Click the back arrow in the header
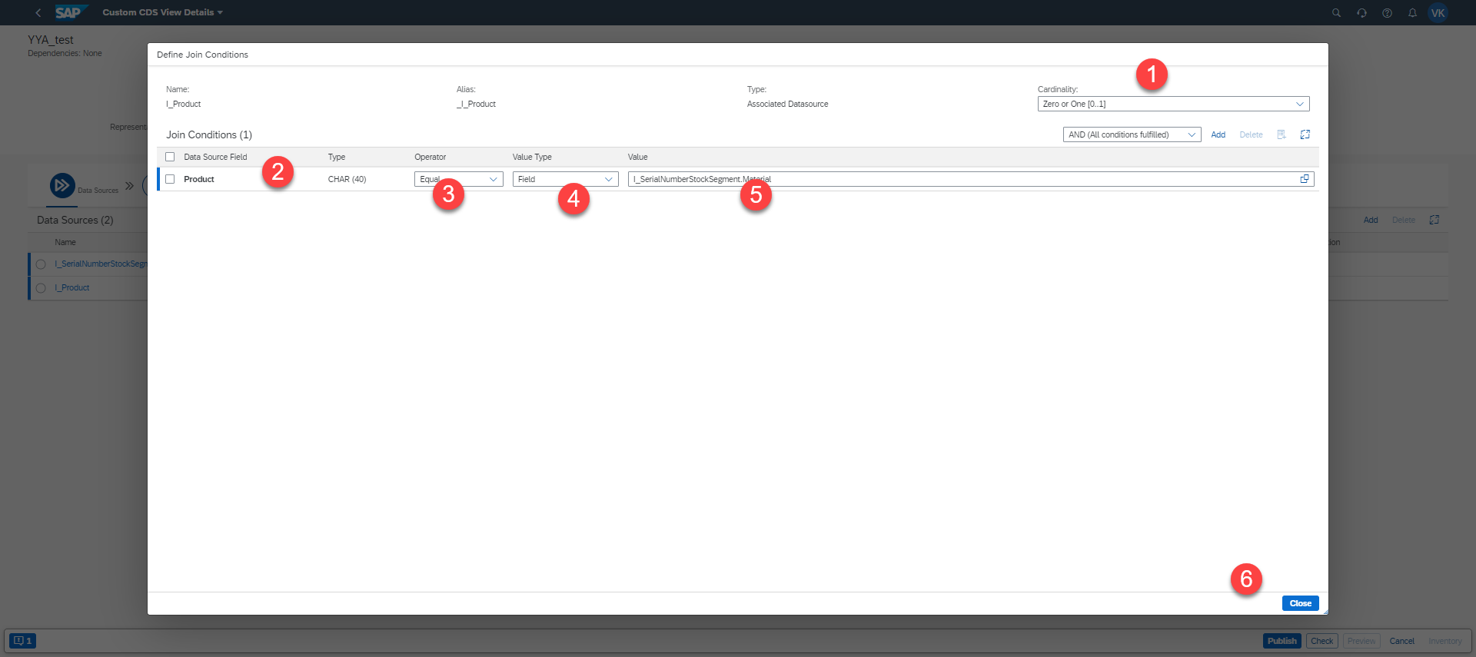This screenshot has width=1476, height=657. [x=38, y=13]
